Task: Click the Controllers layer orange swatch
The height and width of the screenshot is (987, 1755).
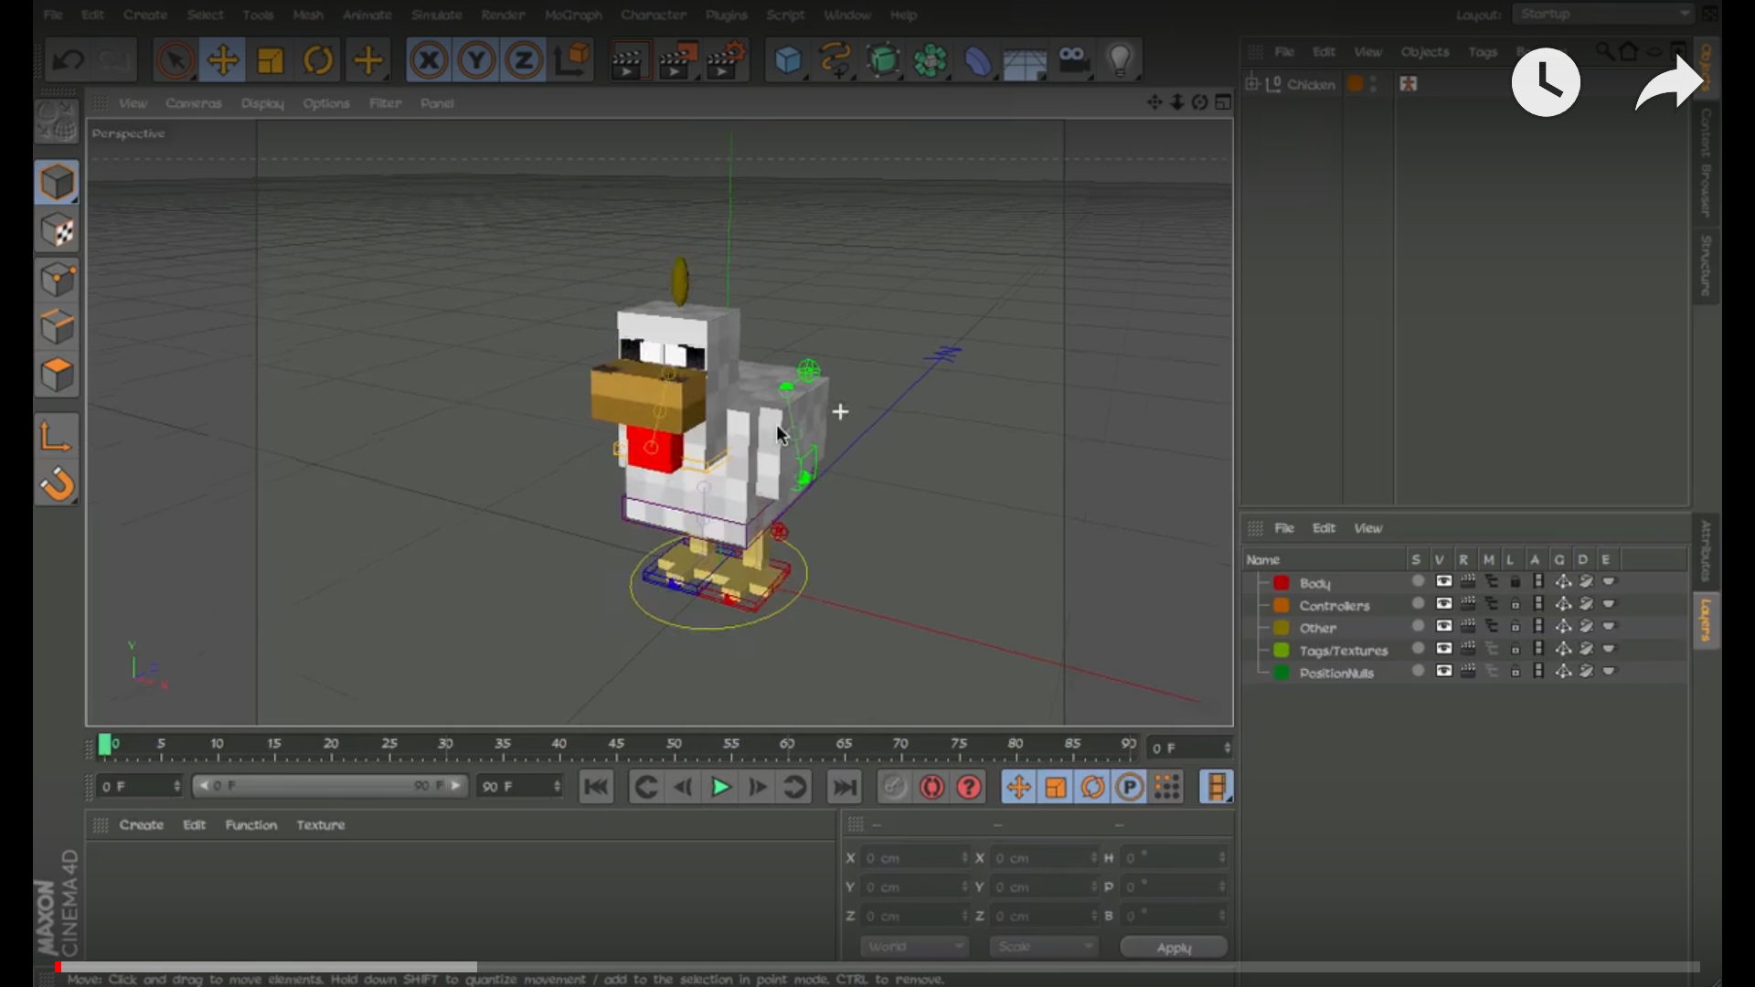Action: click(x=1282, y=605)
